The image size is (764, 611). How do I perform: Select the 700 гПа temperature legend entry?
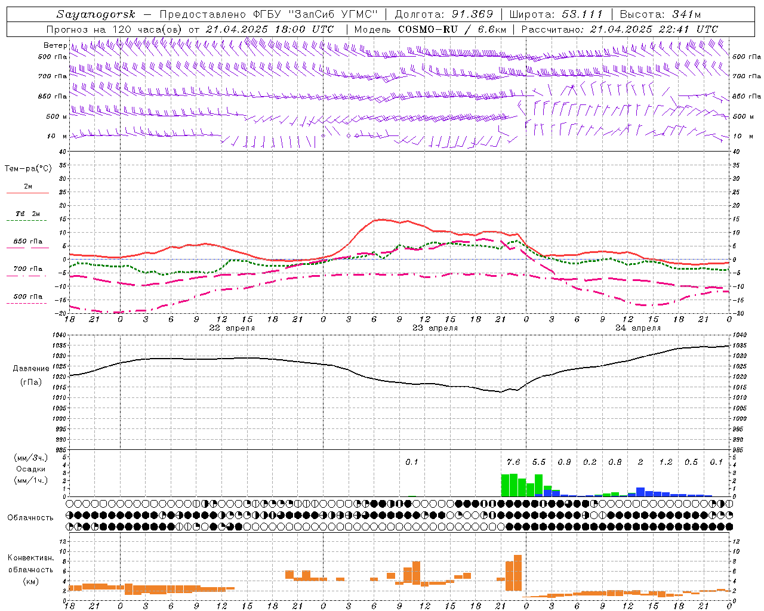(28, 269)
